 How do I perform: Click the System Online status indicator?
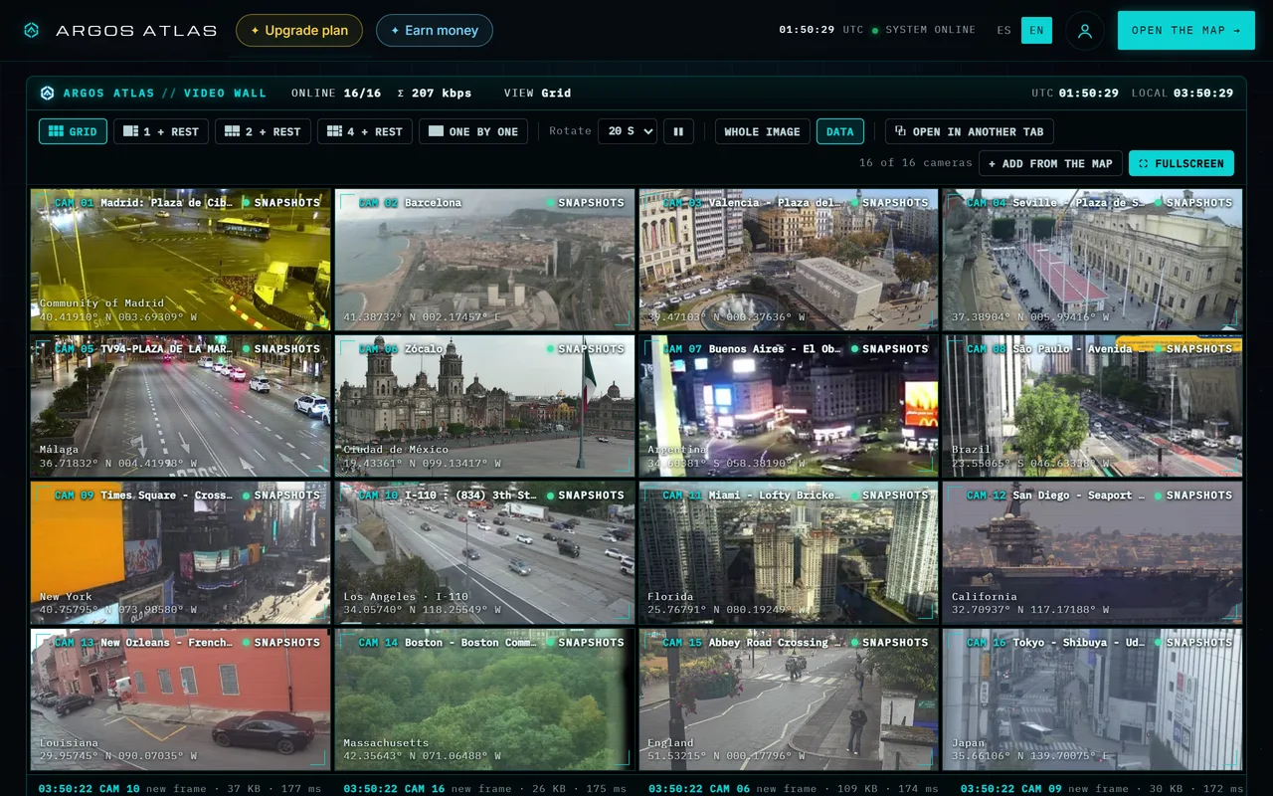coord(924,30)
